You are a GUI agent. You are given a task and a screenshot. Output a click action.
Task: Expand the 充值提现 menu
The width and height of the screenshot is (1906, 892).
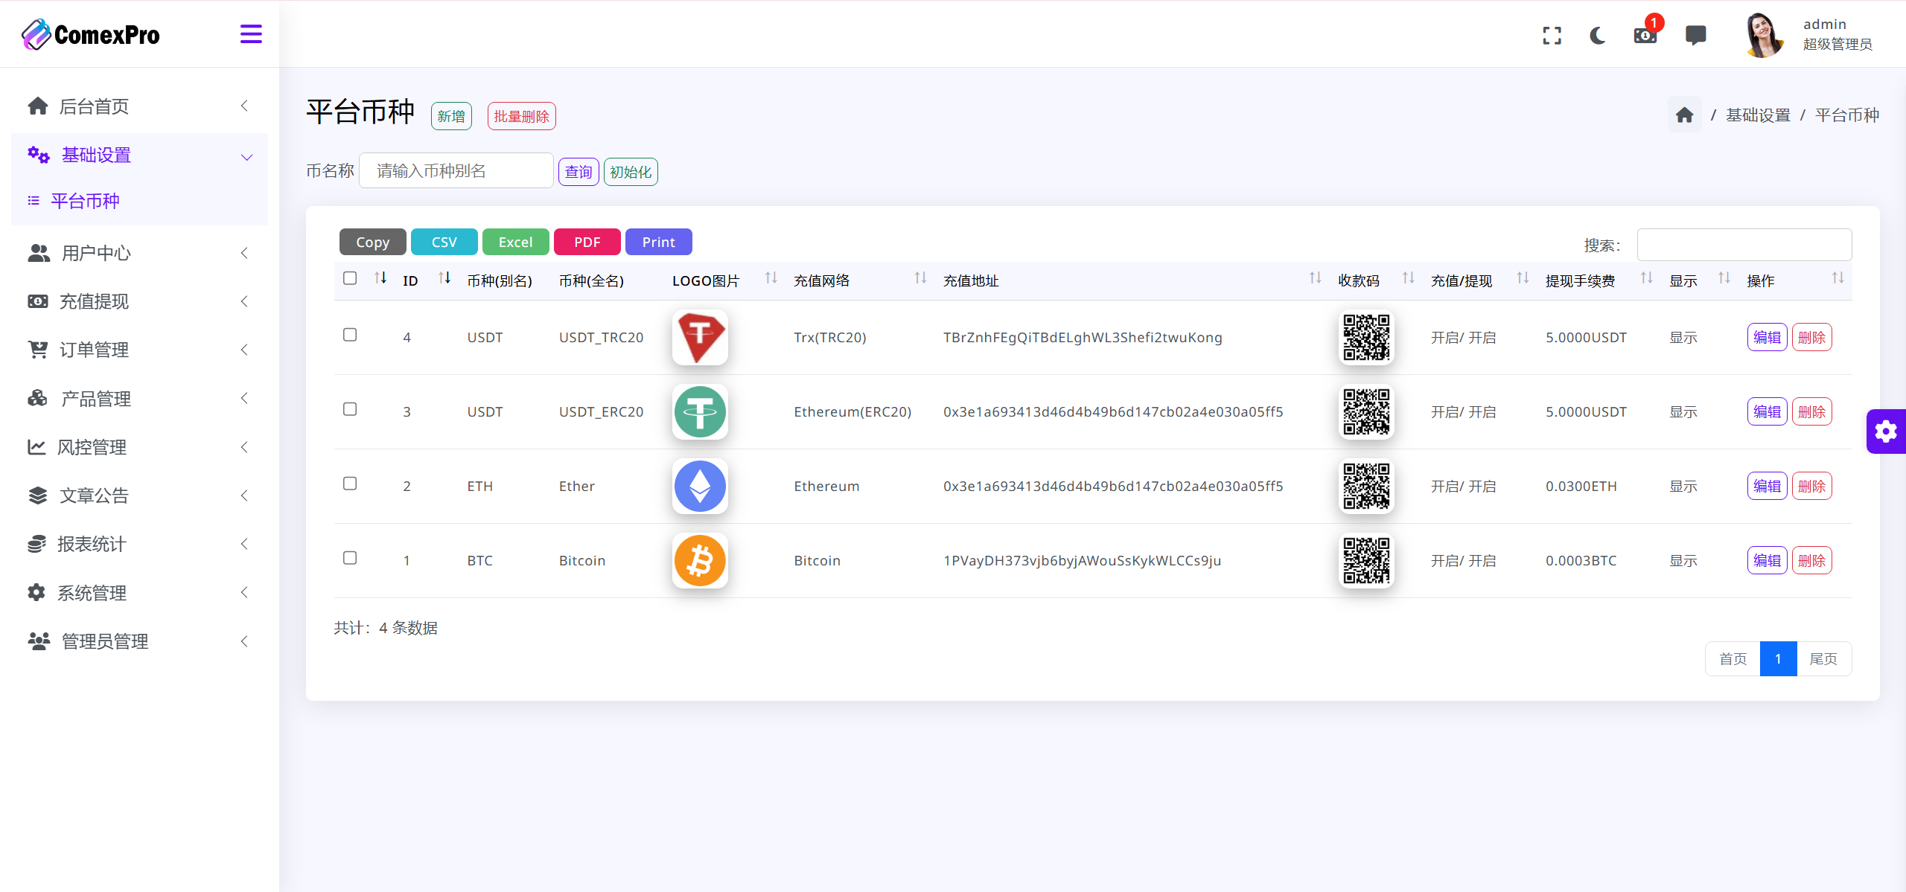pos(139,302)
